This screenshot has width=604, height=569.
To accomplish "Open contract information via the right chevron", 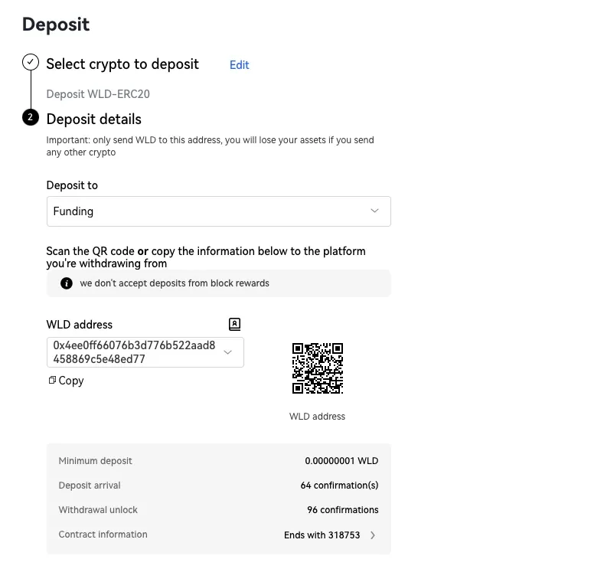I will 373,535.
